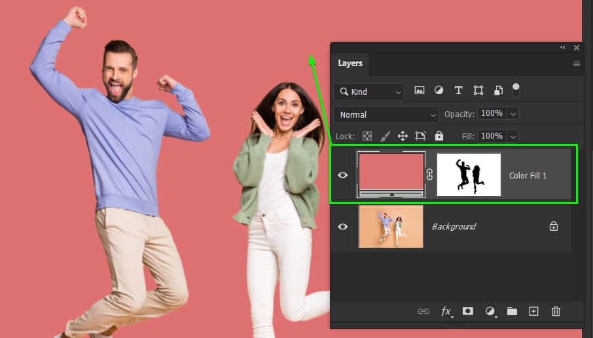Image resolution: width=593 pixels, height=338 pixels.
Task: Expand the Opacity slider dropdown arrow
Action: pyautogui.click(x=512, y=114)
